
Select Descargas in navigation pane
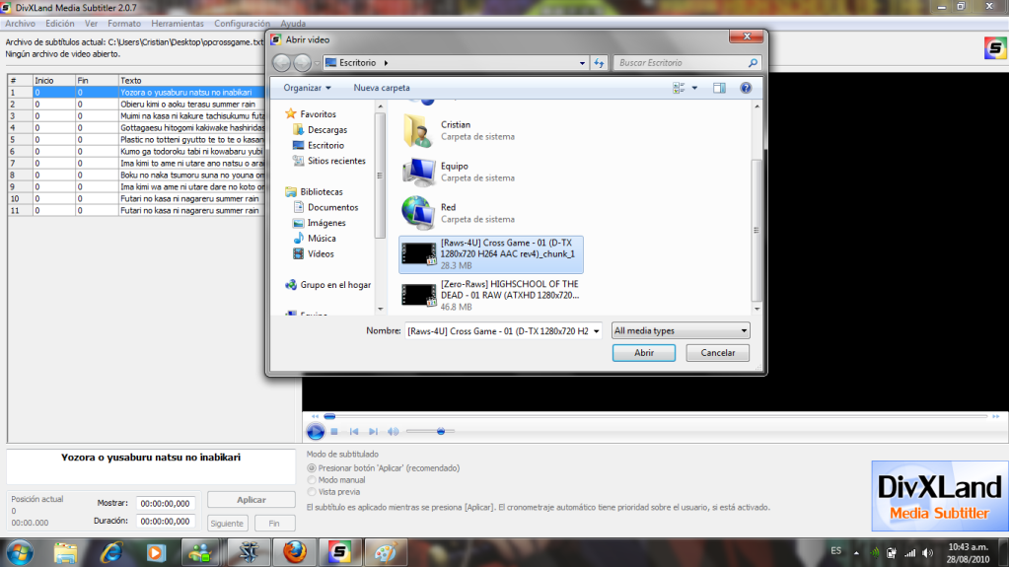[x=320, y=130]
